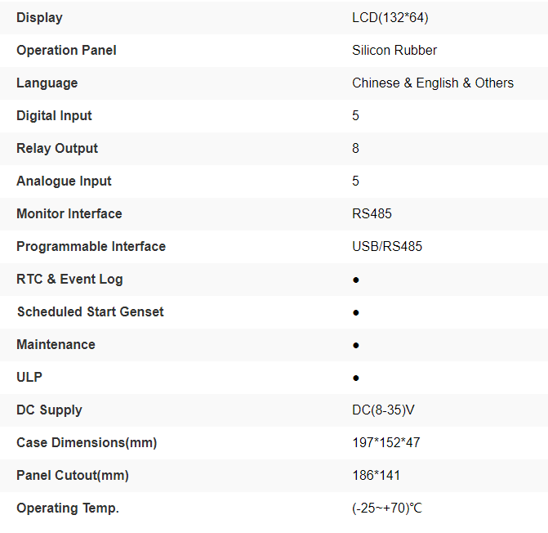Select the RS485 Monitor Interface value
Screen dimensions: 548x533
pyautogui.click(x=372, y=213)
